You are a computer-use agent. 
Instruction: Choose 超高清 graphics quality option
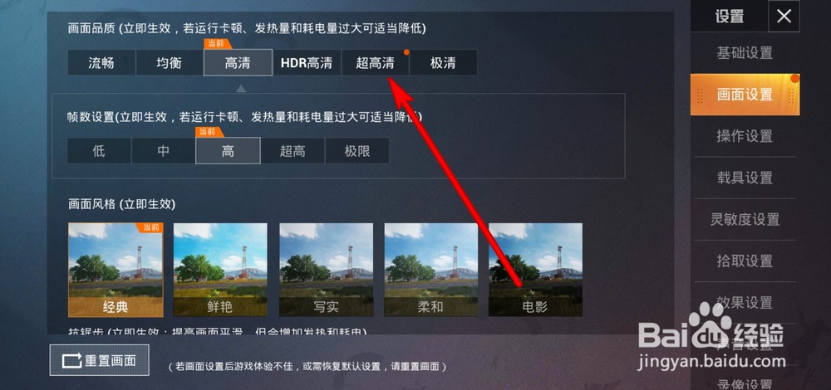(375, 63)
